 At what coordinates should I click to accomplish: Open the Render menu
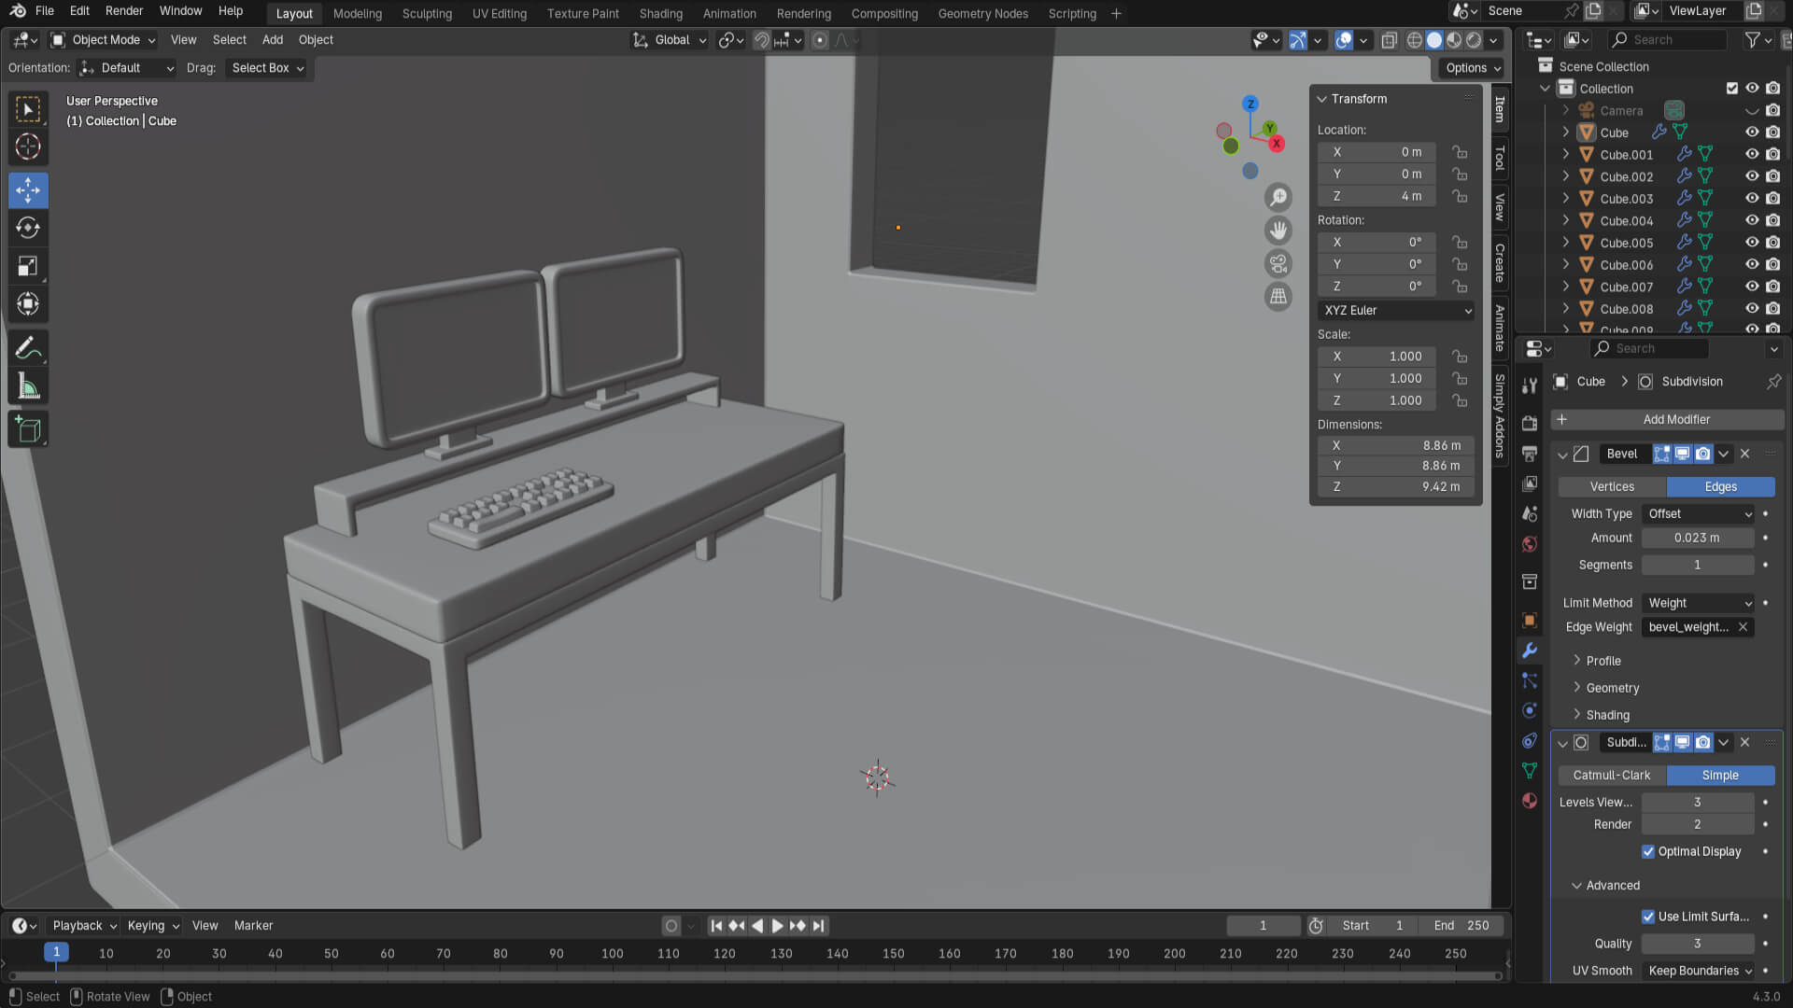tap(124, 11)
